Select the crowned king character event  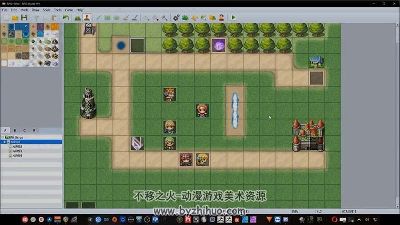coord(170,94)
